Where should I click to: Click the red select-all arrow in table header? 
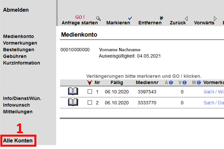pos(90,82)
